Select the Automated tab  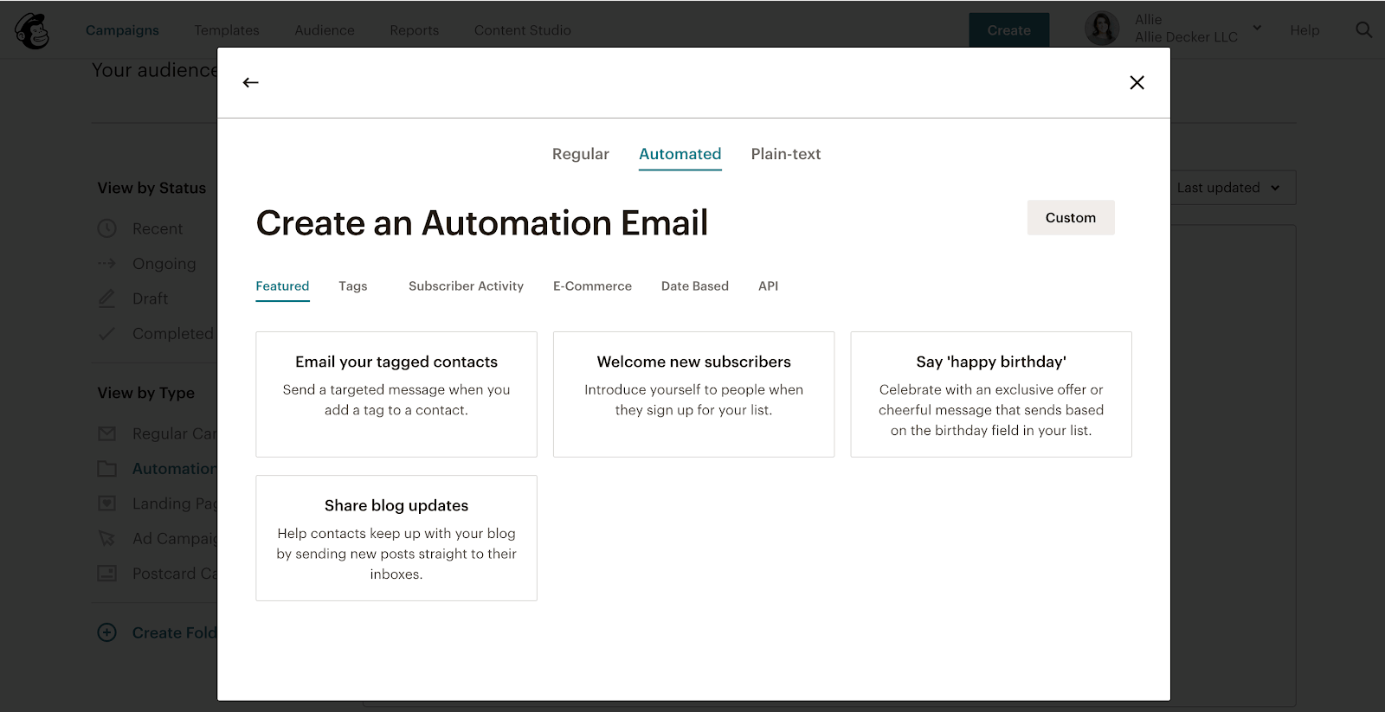pos(680,154)
